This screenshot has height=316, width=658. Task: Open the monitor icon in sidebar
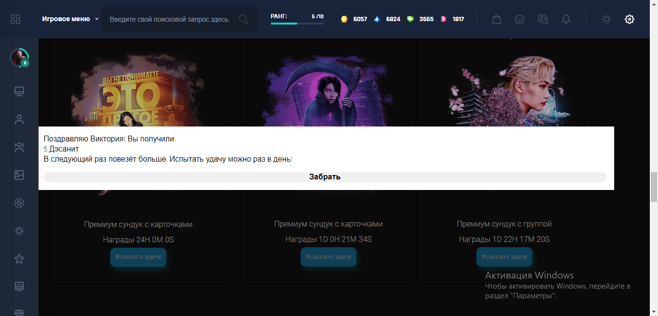tap(19, 91)
